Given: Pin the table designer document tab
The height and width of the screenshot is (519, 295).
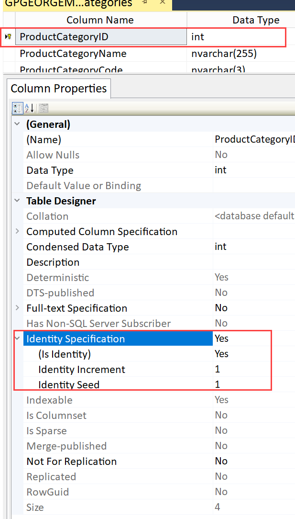Looking at the screenshot, I should [144, 3].
